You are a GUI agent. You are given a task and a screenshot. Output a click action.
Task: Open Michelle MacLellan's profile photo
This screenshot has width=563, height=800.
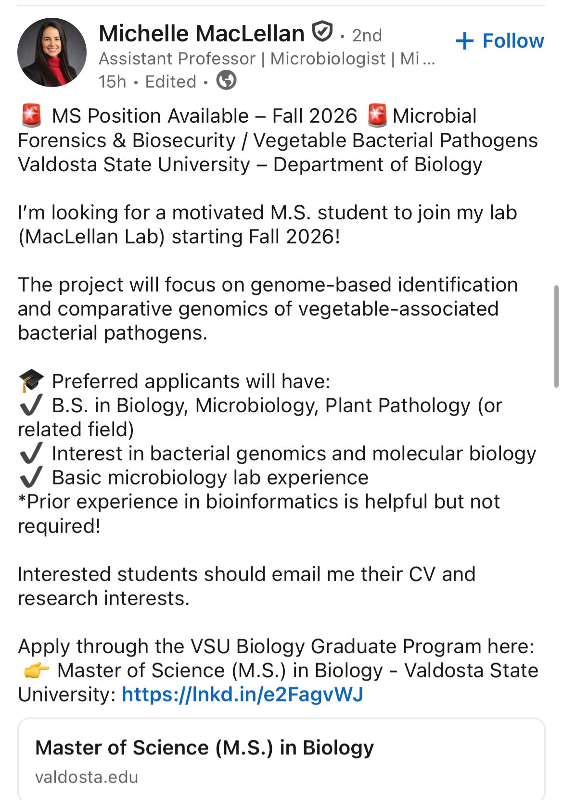tap(52, 52)
